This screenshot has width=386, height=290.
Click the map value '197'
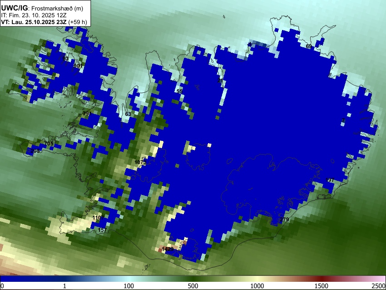[x=330, y=180]
